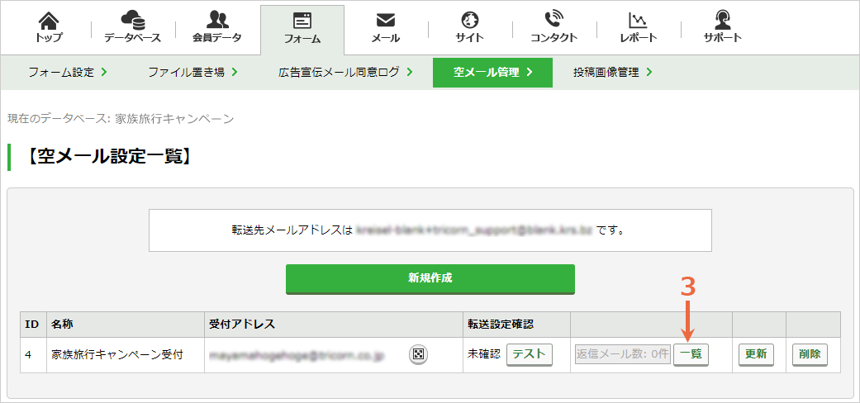
Task: Select 空メール管理 submenu
Action: 492,73
